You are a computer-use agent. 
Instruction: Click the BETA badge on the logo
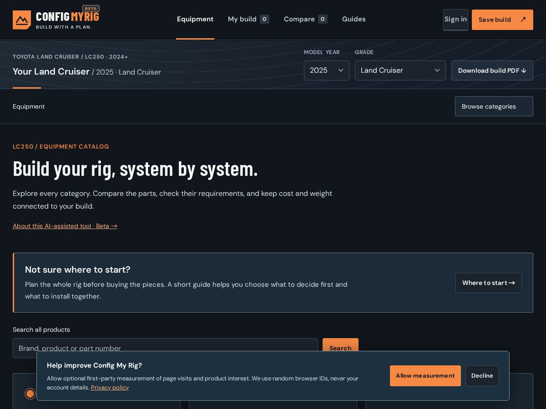(91, 8)
